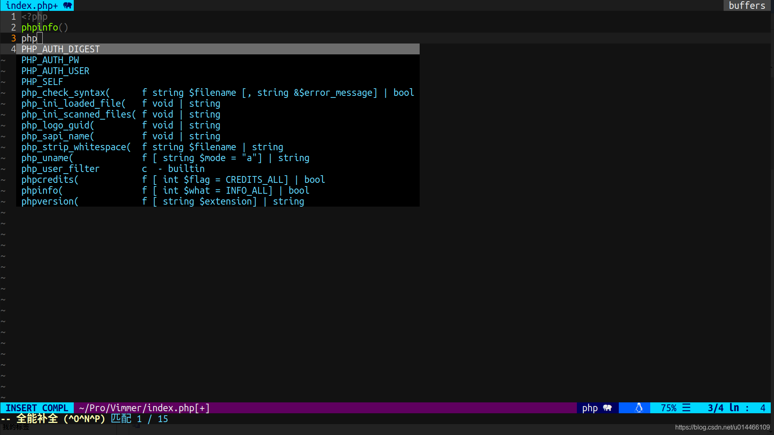Viewport: 774px width, 435px height.
Task: Click the hamburger lines icon beside 75%
Action: (x=686, y=408)
